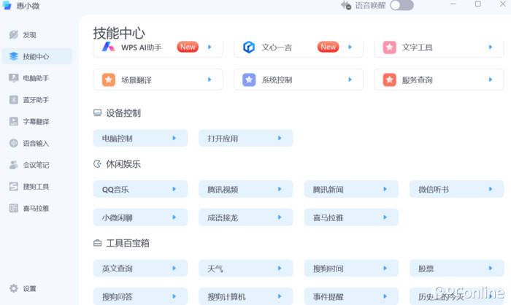This screenshot has width=511, height=305.
Task: Open 设置 gear icon in sidebar
Action: [x=14, y=288]
